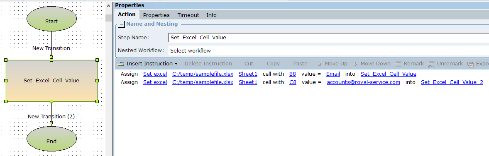This screenshot has height=156, width=489.
Task: Open the Insert Instruction dropdown arrow
Action: [x=176, y=64]
